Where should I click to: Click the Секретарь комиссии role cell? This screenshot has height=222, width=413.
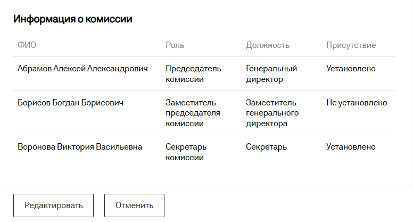coord(186,152)
